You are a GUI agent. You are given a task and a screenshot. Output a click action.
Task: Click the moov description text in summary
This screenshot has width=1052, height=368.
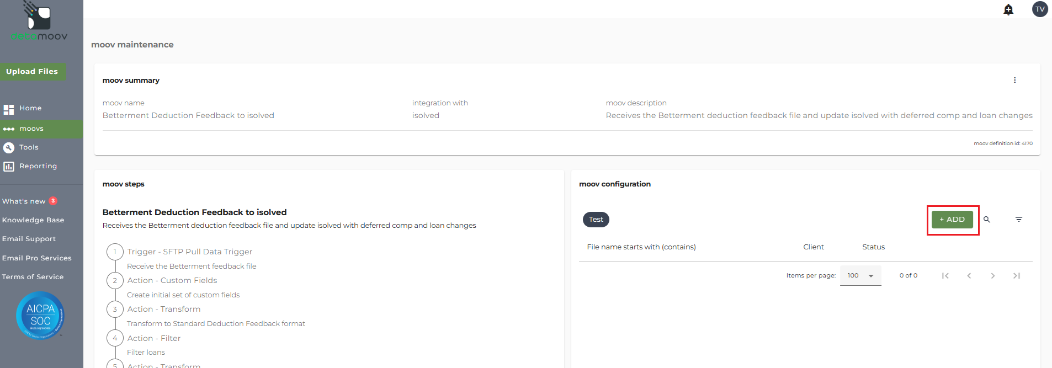click(819, 115)
